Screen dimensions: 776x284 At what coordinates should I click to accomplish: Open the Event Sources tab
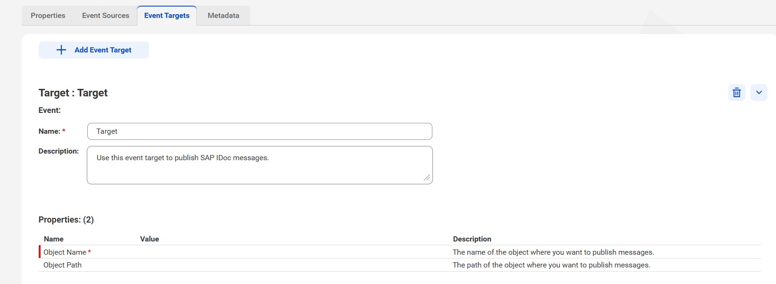[x=106, y=16]
